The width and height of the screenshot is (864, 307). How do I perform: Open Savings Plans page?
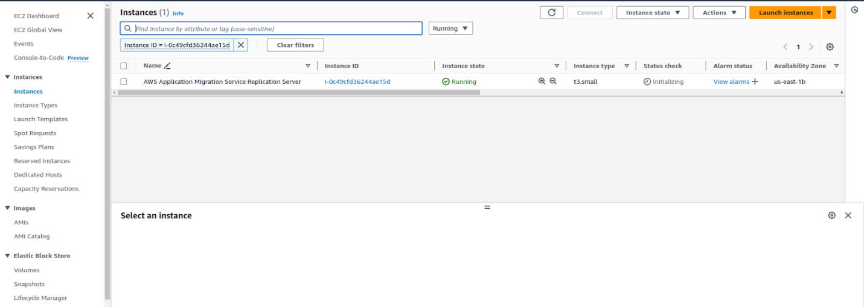[34, 147]
